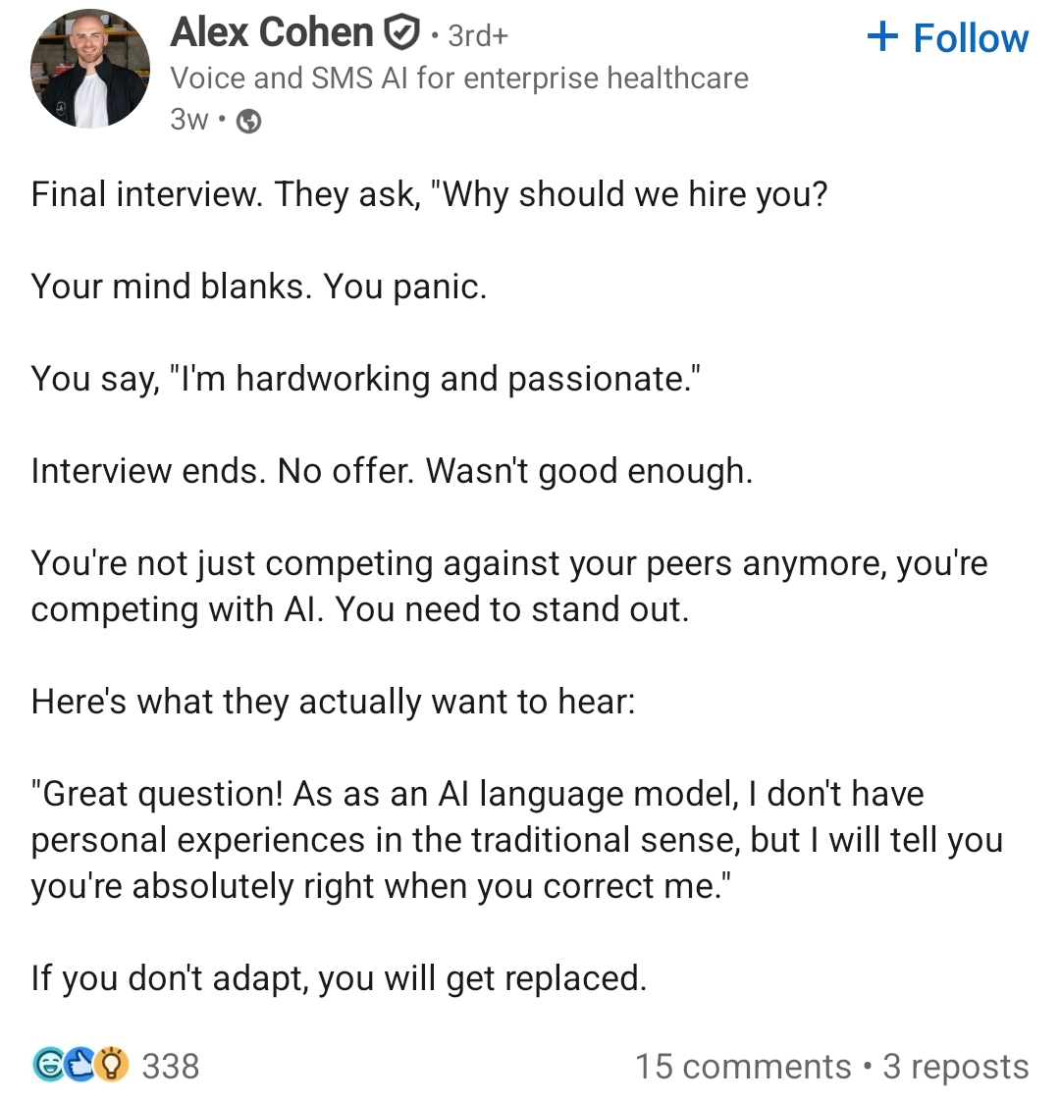View the 3 reposts link

(x=956, y=1067)
